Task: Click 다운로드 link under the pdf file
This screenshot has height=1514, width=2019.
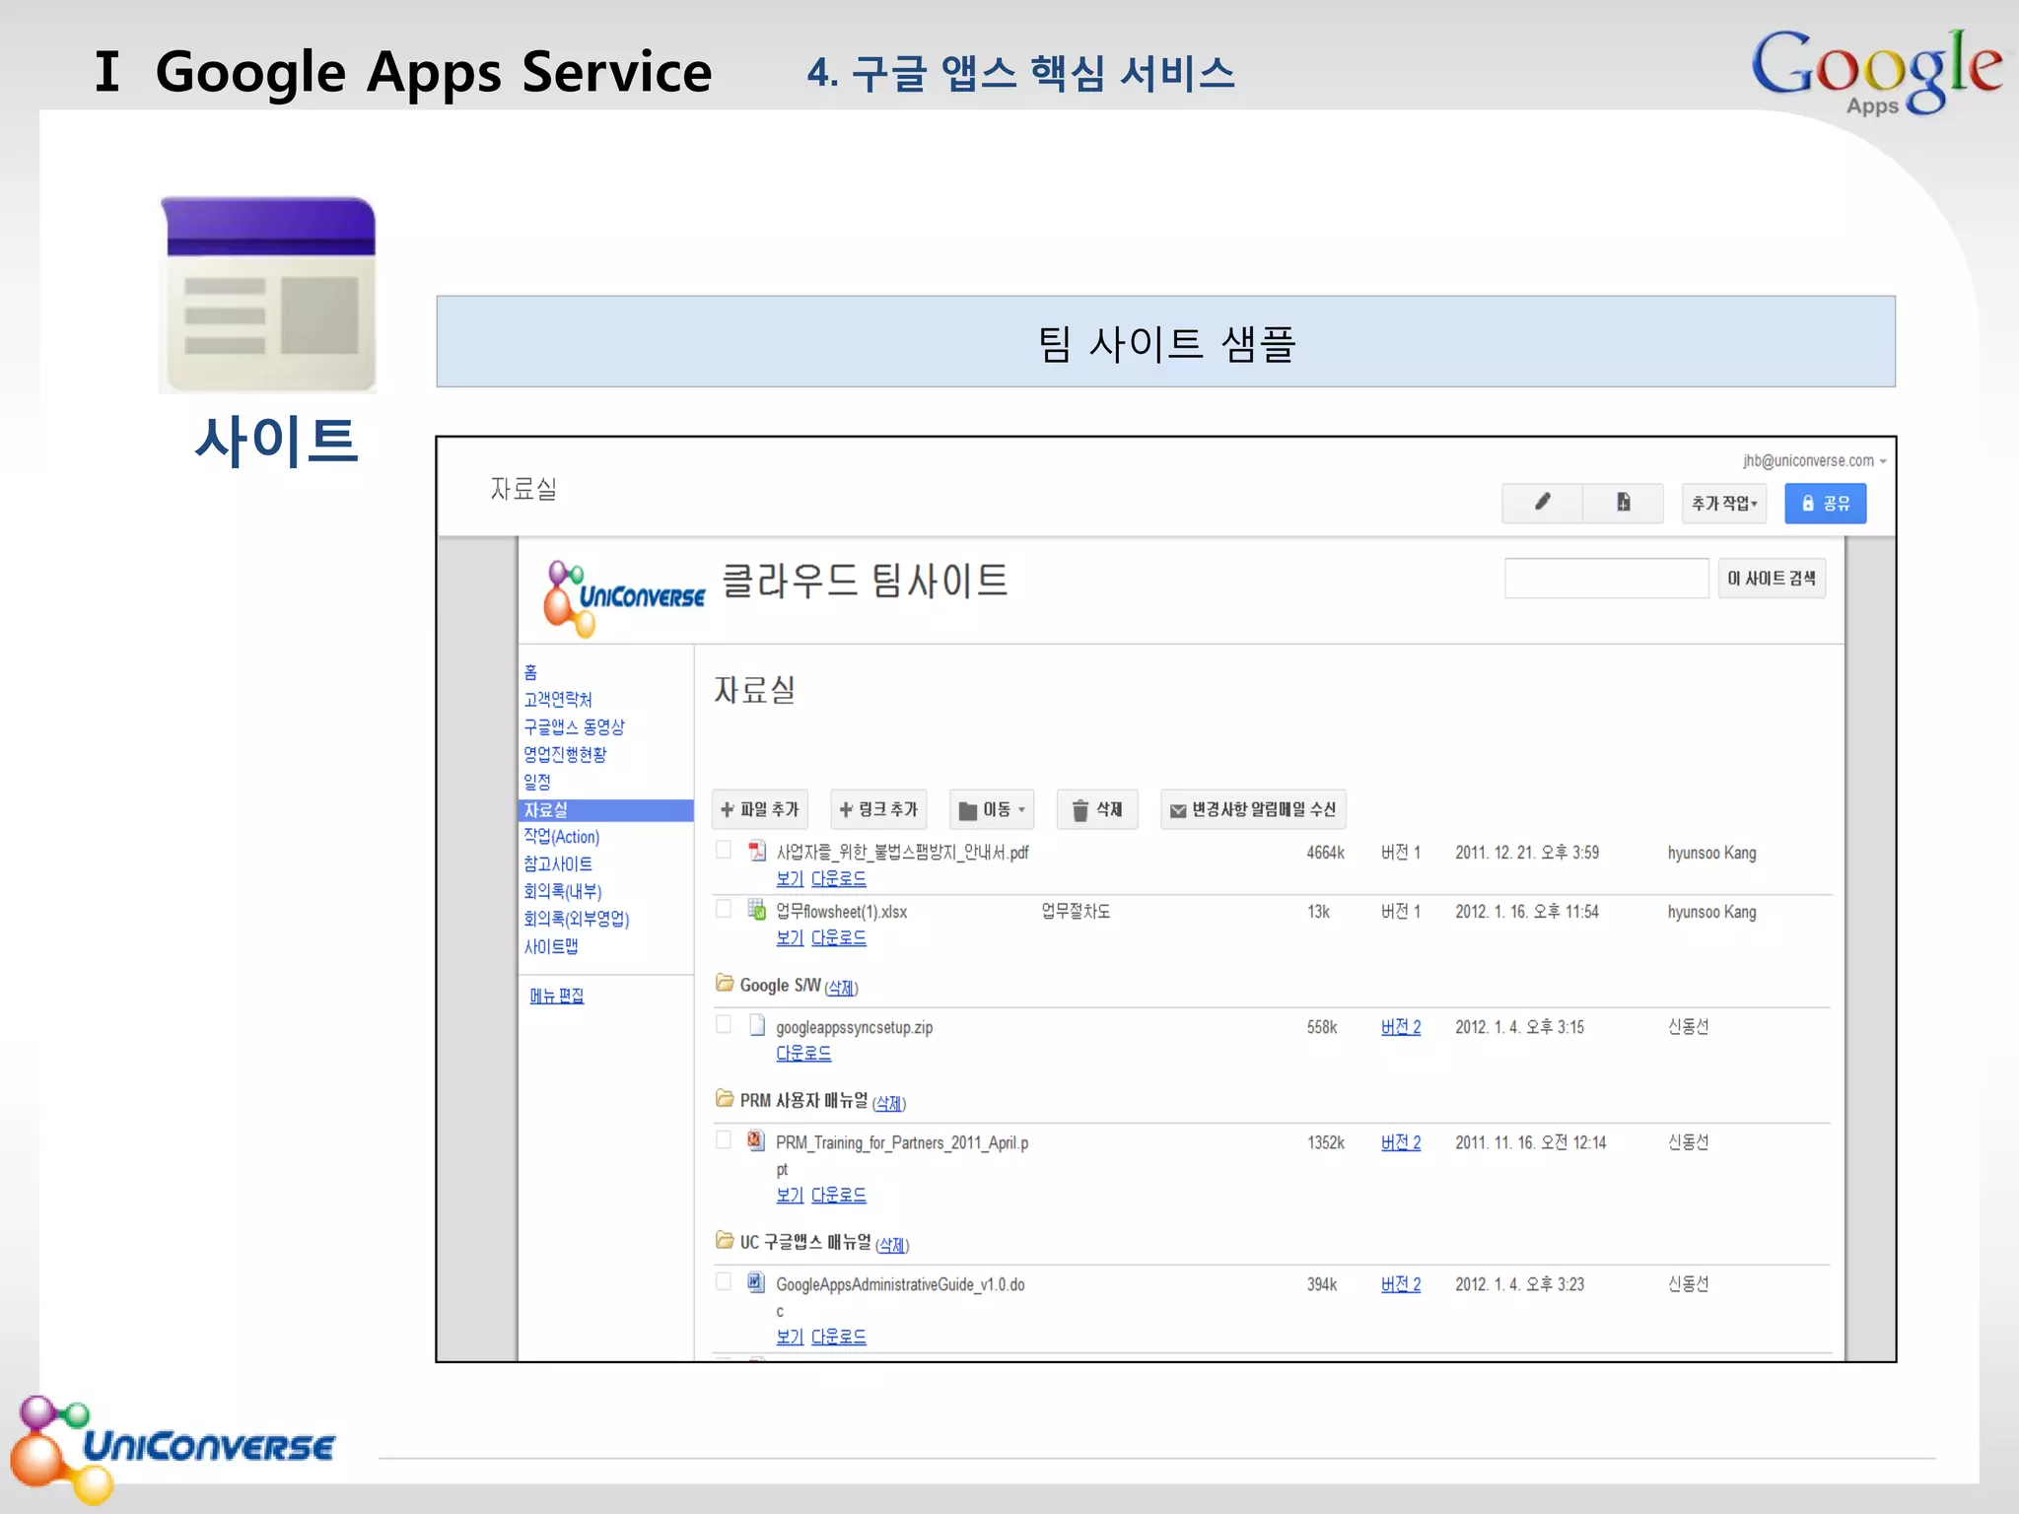Action: 839,878
